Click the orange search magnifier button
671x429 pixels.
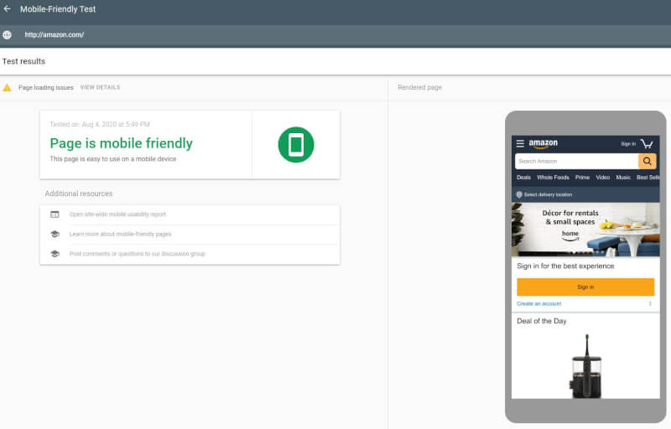coord(647,161)
